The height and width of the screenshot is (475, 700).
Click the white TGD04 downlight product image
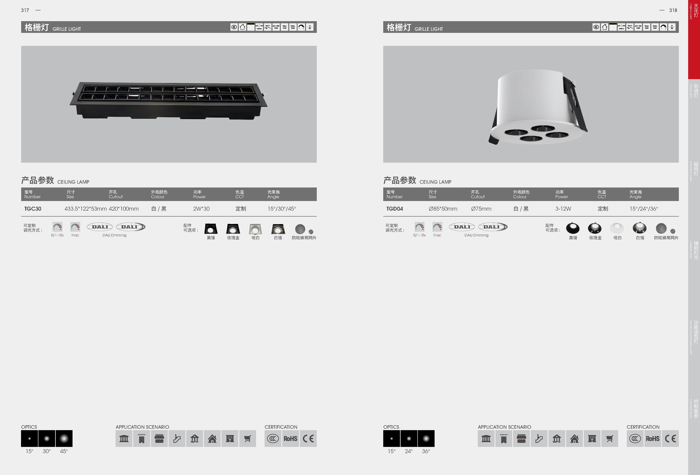538,107
